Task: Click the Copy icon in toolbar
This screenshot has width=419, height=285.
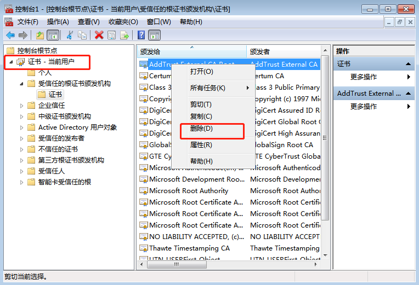Action: click(82, 35)
